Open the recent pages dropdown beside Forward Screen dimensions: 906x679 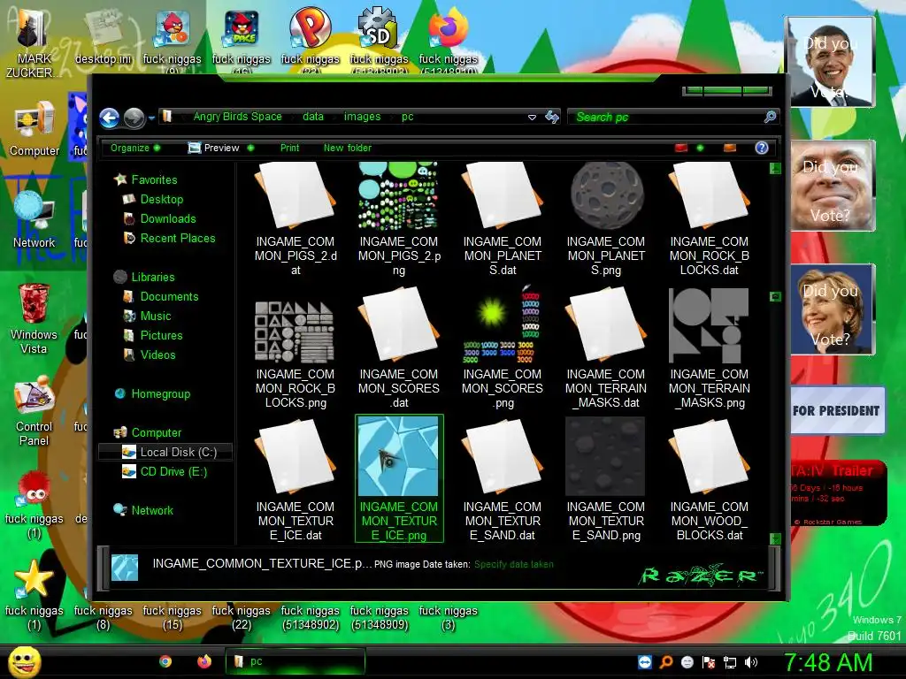click(151, 118)
